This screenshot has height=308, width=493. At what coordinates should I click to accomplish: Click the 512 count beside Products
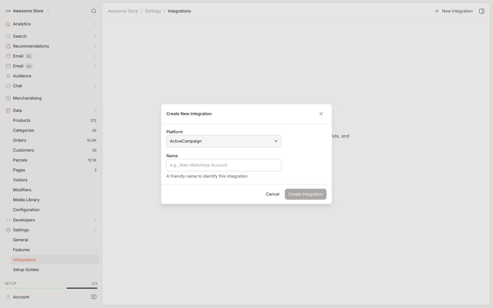[93, 120]
